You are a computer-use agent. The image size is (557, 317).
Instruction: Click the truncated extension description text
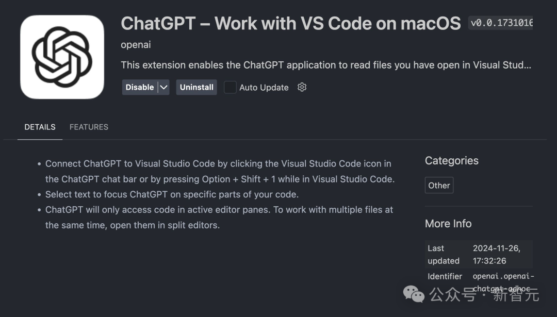click(x=325, y=65)
